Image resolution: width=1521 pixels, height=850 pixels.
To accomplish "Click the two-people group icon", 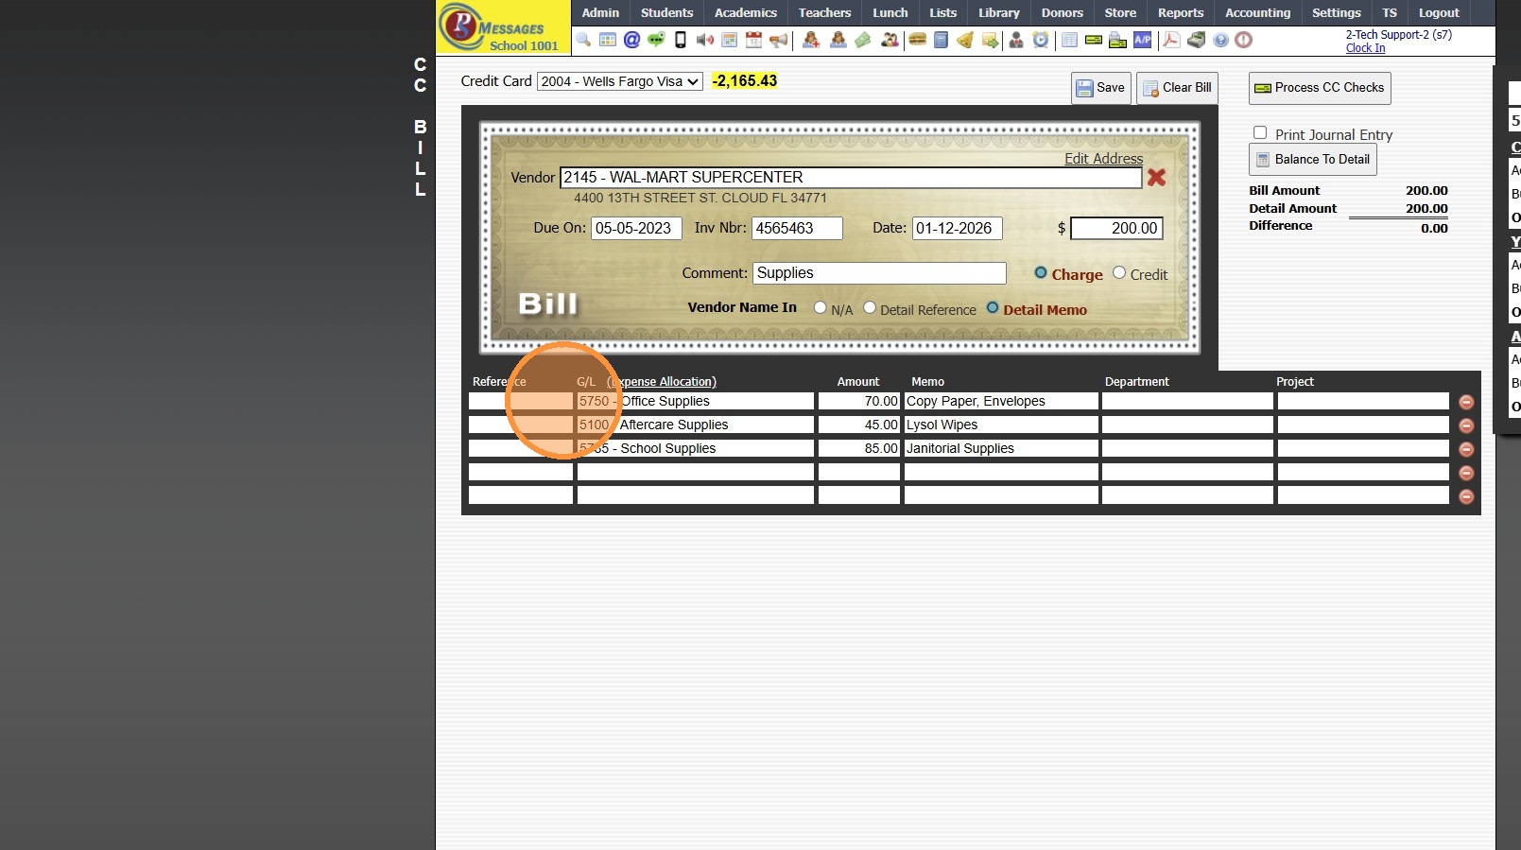I will pyautogui.click(x=890, y=40).
